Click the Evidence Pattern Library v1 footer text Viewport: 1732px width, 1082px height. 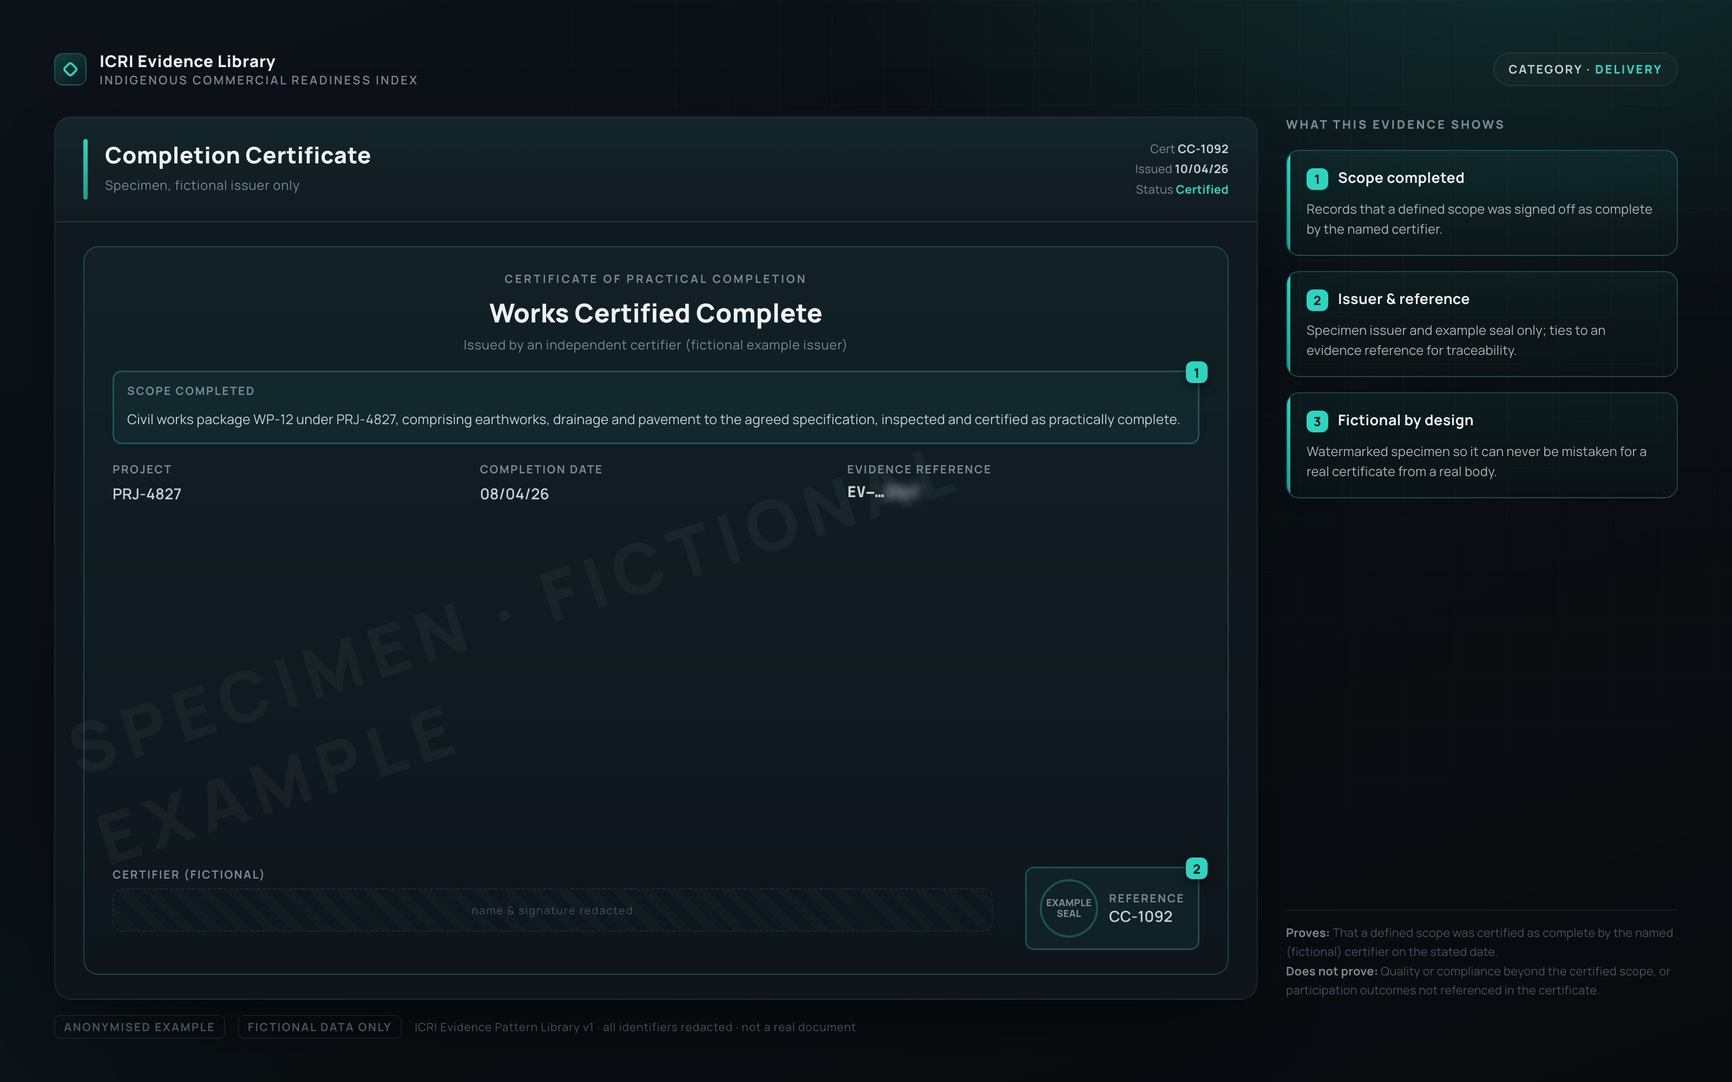point(635,1027)
